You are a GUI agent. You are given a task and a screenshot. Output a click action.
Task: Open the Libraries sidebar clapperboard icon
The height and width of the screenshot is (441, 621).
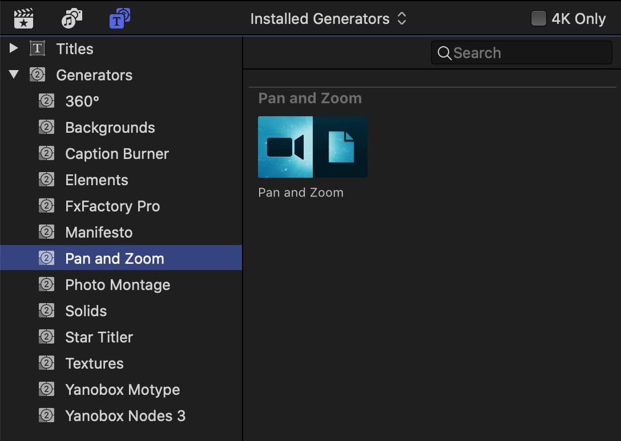point(24,19)
